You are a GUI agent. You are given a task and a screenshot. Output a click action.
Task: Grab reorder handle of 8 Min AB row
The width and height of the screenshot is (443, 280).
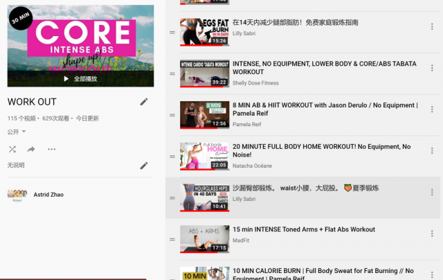172,115
